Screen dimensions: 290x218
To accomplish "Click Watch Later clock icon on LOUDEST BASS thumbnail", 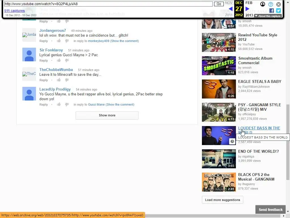I will (x=232, y=141).
